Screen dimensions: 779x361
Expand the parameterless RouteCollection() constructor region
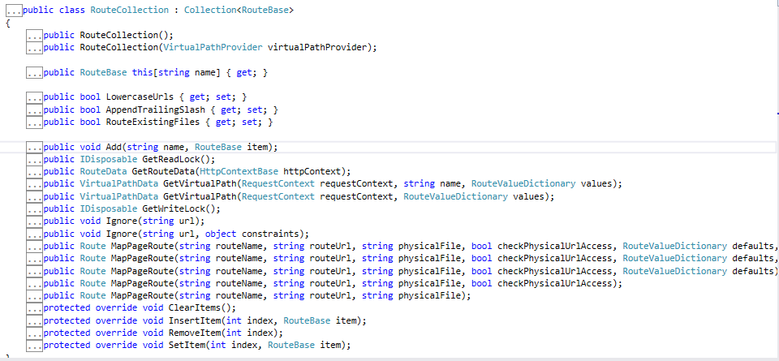point(35,35)
